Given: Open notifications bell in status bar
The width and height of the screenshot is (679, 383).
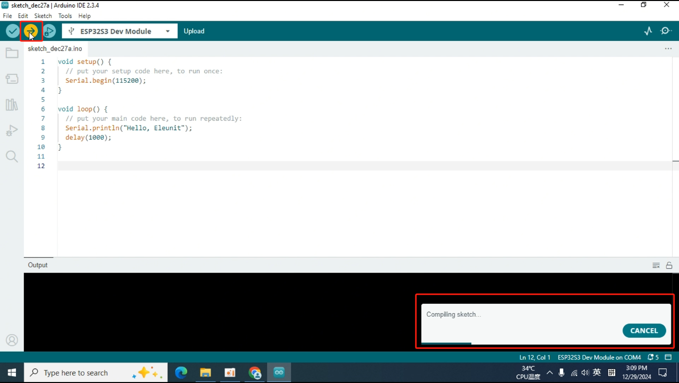Looking at the screenshot, I should (x=653, y=357).
